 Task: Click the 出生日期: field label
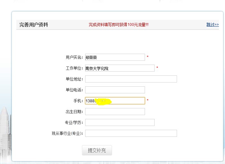tap(74, 112)
